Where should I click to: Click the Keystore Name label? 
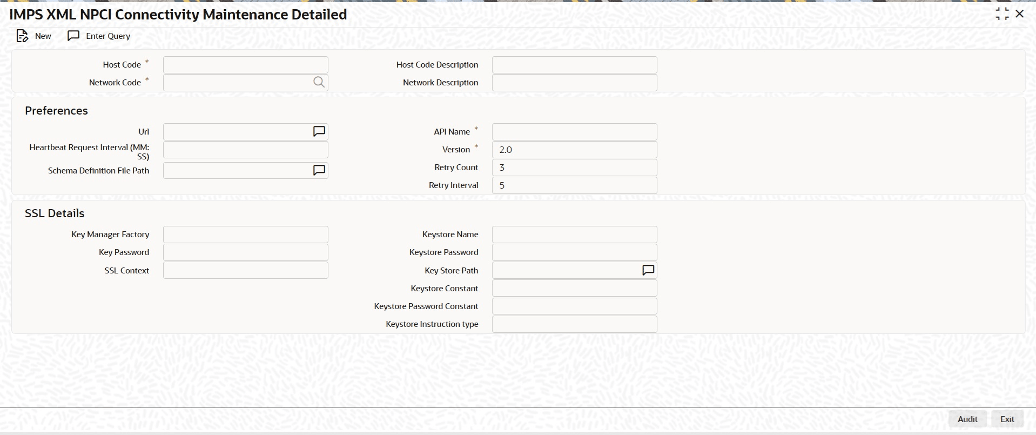(450, 235)
